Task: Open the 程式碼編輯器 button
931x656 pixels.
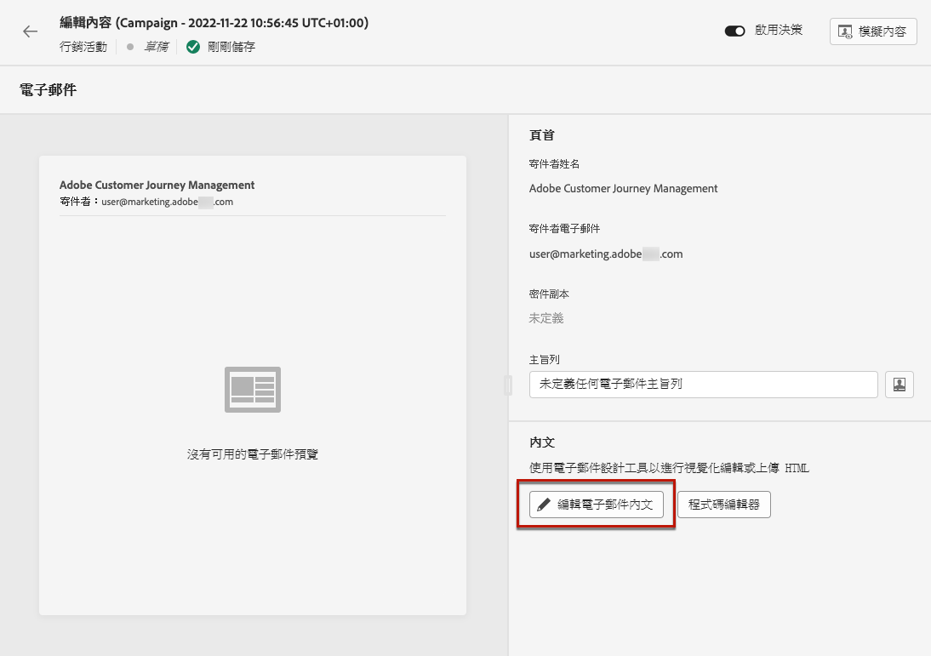Action: [724, 505]
